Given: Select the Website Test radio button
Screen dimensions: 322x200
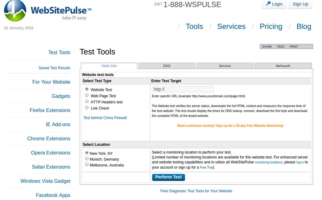Looking at the screenshot, I should pos(87,89).
